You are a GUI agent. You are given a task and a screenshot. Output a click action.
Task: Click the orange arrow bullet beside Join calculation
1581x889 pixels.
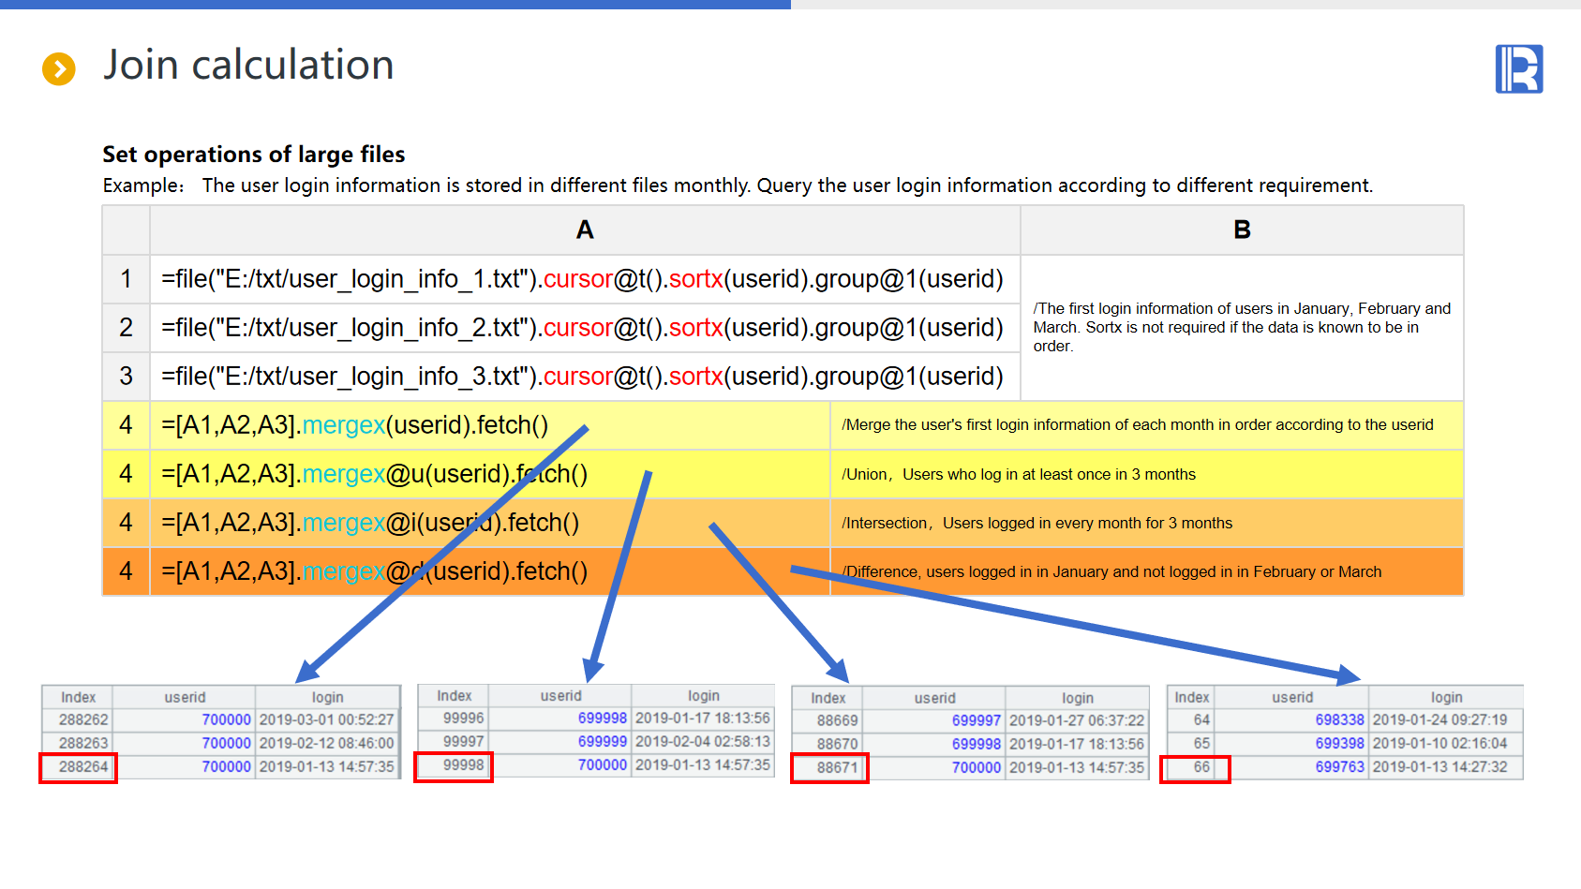pos(59,68)
